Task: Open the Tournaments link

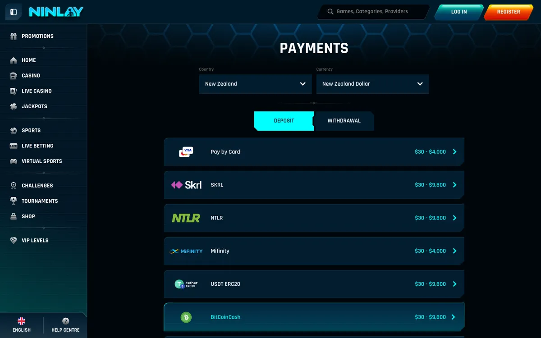Action: pos(40,201)
